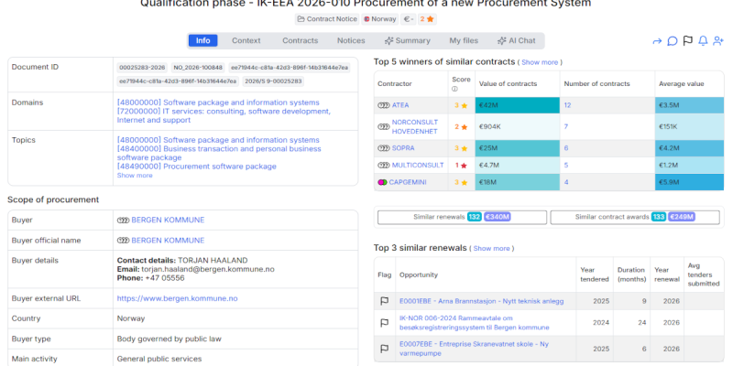This screenshot has height=366, width=733.
Task: Open E0001EBE Arna Brannstasjon opportunity link
Action: click(x=482, y=301)
